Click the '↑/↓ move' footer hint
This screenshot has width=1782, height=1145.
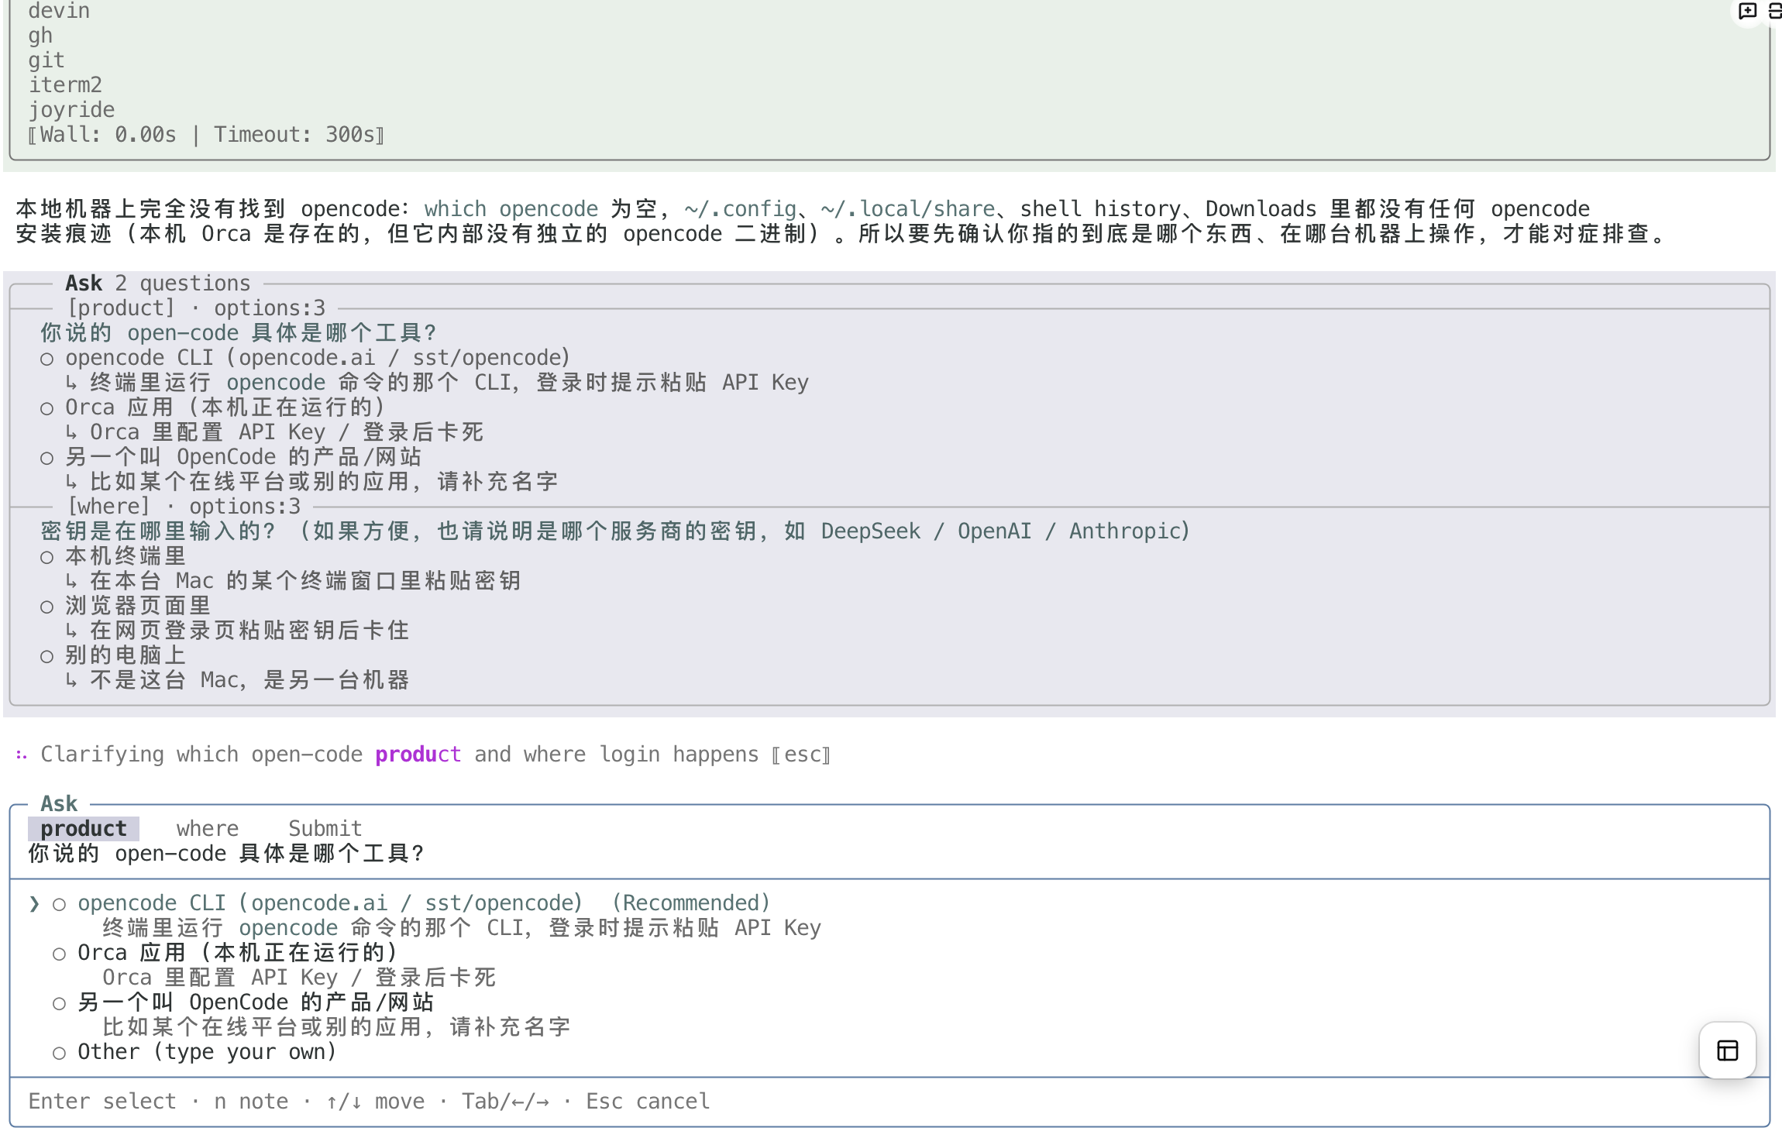point(375,1101)
